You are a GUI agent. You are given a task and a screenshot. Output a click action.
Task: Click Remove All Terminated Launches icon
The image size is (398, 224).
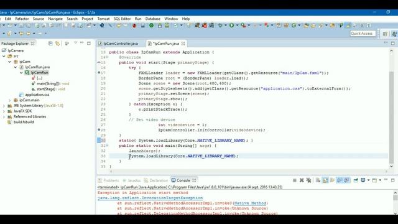(x=308, y=180)
